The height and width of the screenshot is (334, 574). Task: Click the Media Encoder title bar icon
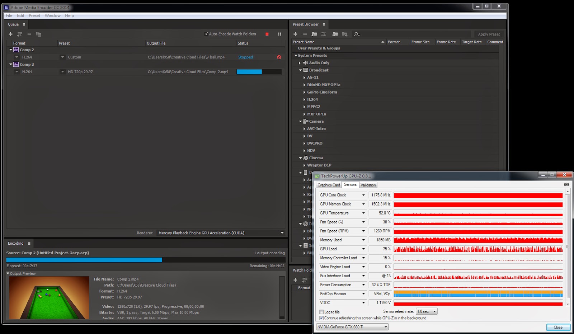tap(6, 7)
